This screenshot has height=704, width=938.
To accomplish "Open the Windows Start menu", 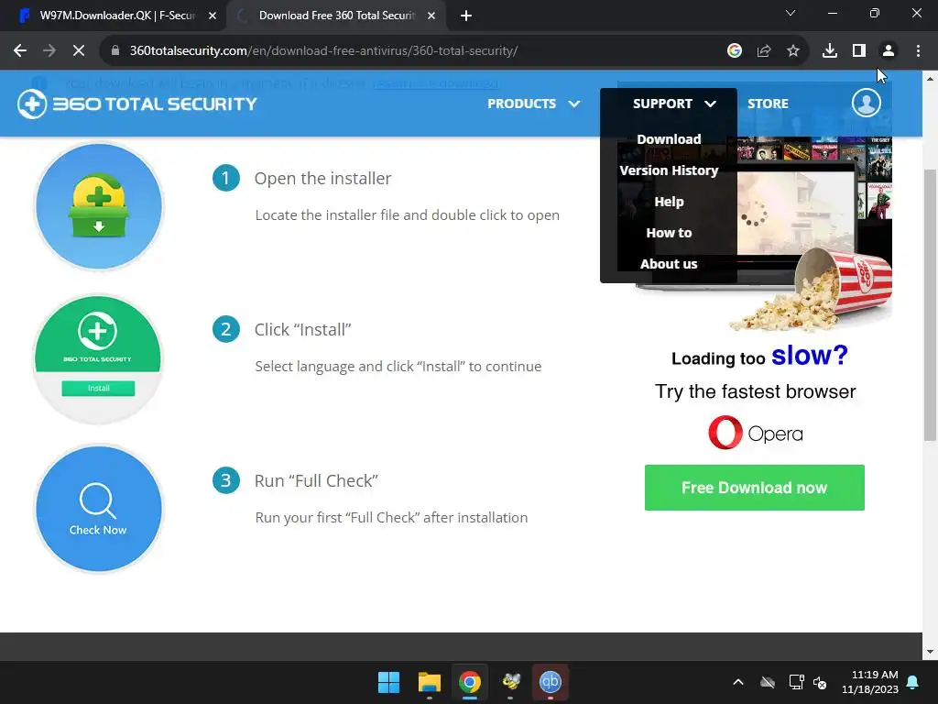I will [x=388, y=682].
